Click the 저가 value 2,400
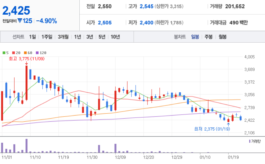Screen dimensions: 265x164 tap(147, 23)
